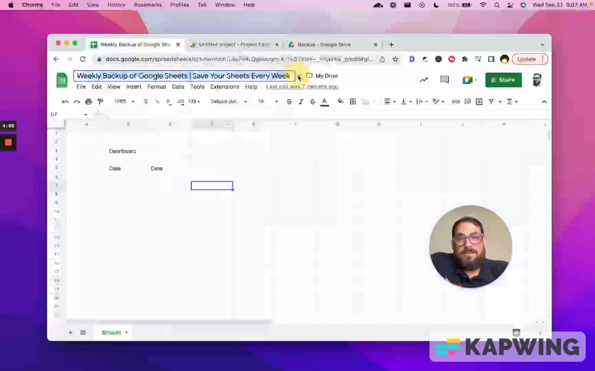Change the text color

[324, 102]
